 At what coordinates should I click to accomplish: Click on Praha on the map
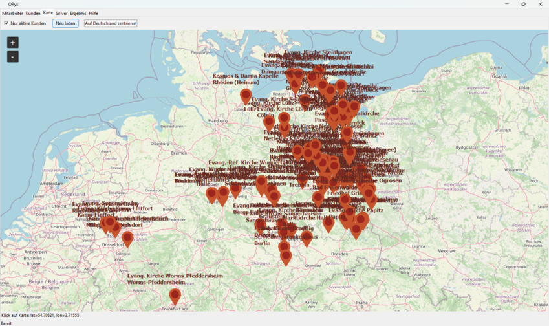click(361, 302)
